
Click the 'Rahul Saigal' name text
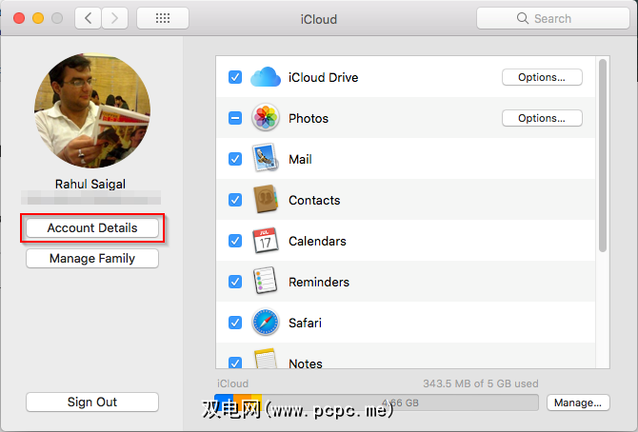[90, 184]
